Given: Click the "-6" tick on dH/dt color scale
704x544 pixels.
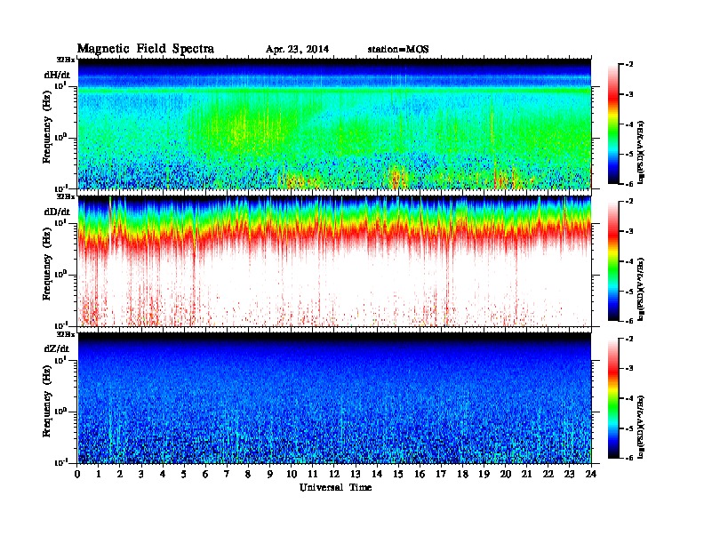Looking at the screenshot, I should point(629,184).
